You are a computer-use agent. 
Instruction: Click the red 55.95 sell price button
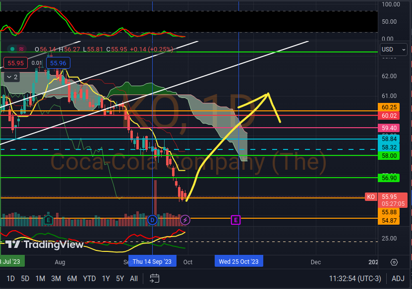click(x=14, y=63)
